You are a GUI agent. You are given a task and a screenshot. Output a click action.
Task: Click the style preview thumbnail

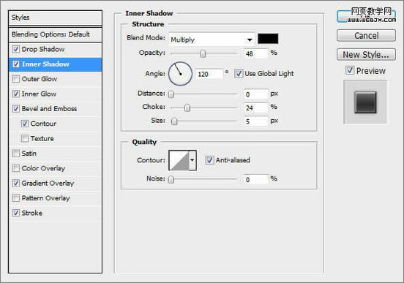click(x=365, y=102)
